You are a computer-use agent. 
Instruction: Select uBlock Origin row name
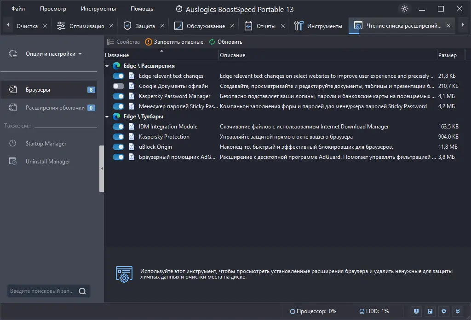(155, 147)
